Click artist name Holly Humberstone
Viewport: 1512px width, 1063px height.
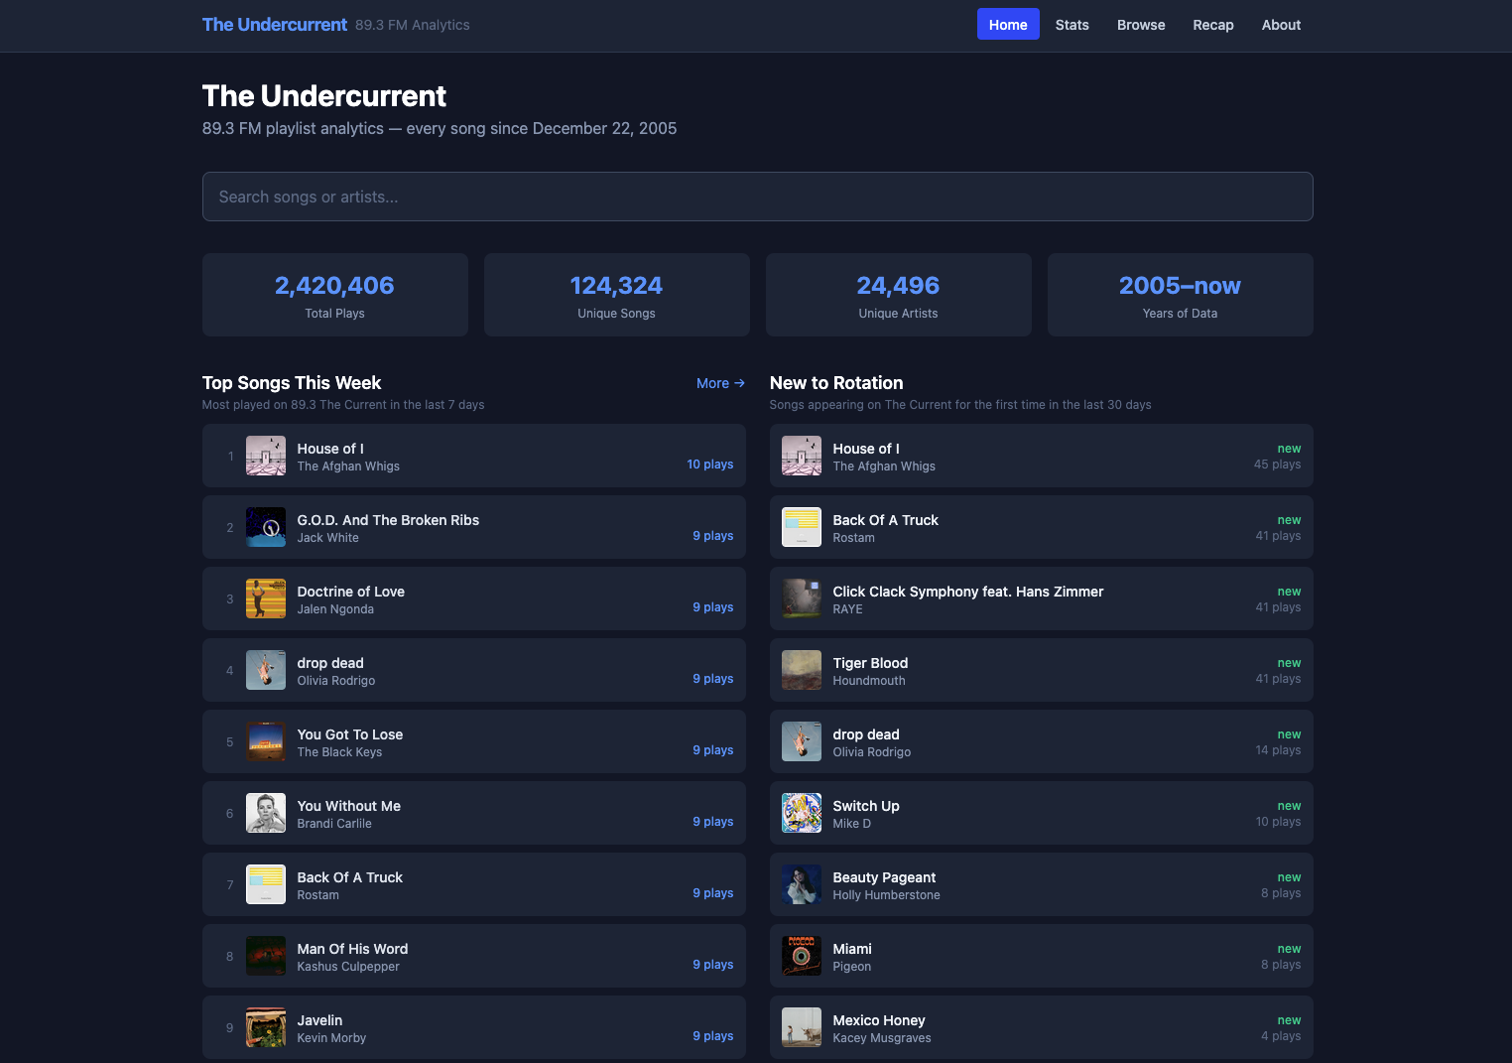coord(886,895)
